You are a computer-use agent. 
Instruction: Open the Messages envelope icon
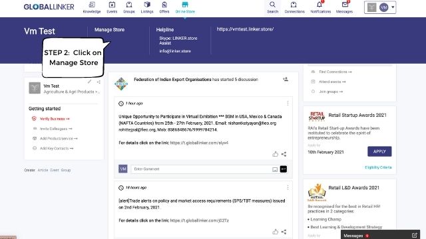345,5
